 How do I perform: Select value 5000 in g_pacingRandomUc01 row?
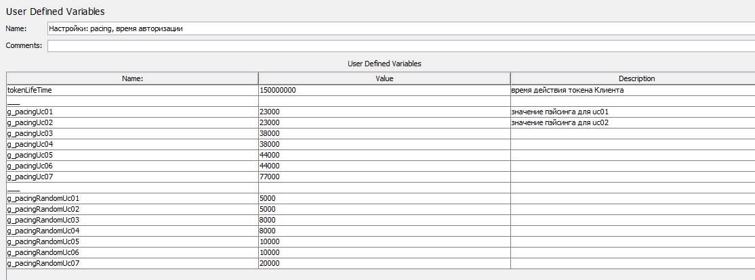(x=384, y=198)
